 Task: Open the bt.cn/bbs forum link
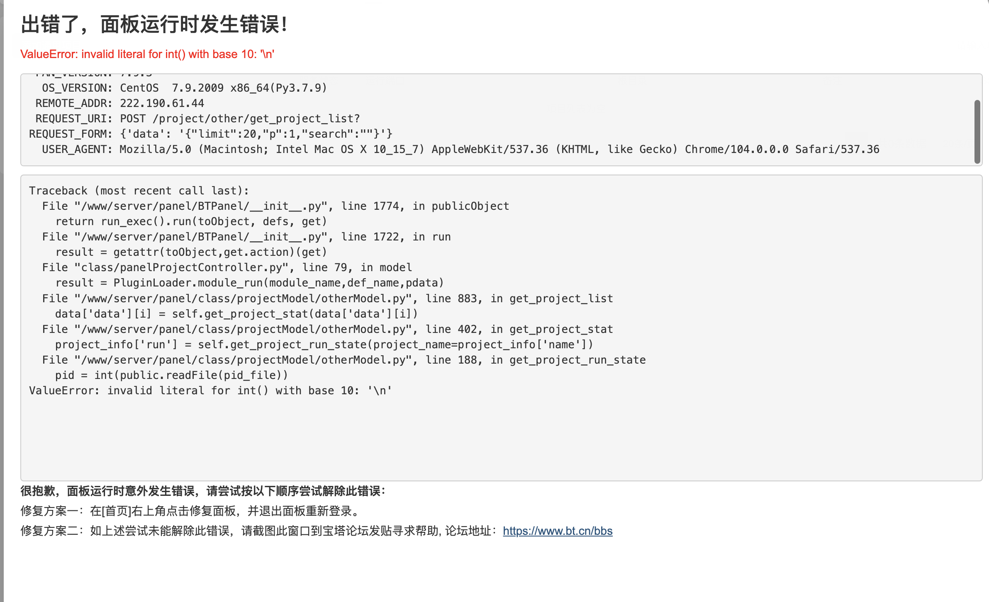tap(558, 531)
